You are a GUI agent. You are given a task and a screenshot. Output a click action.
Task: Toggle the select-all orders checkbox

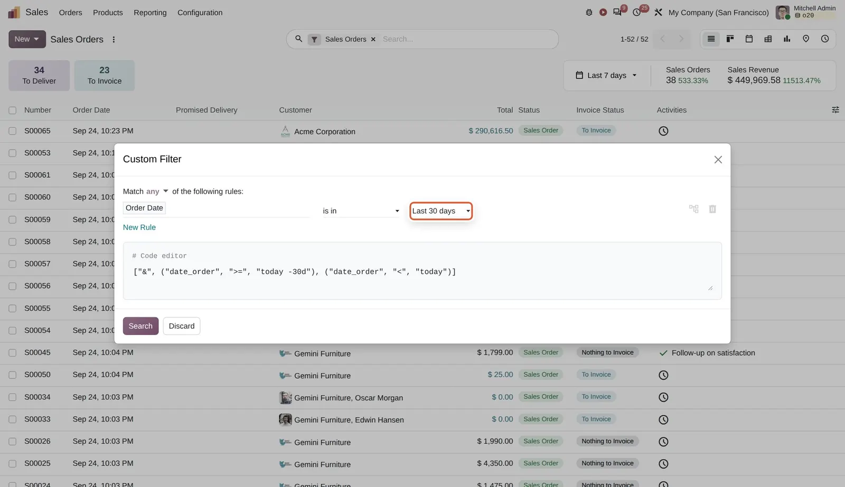click(12, 110)
